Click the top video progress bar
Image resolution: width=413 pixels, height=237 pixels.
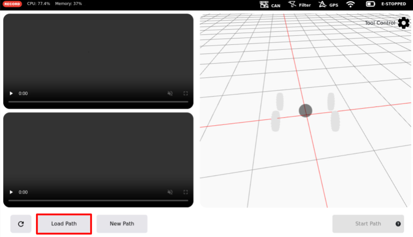click(x=98, y=102)
